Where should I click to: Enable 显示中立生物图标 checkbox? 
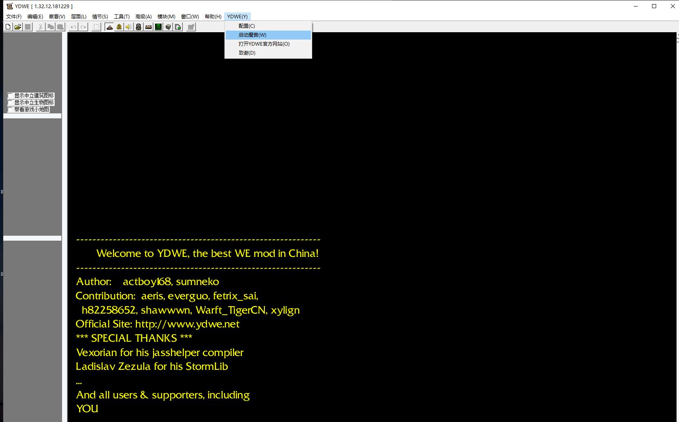tap(10, 103)
